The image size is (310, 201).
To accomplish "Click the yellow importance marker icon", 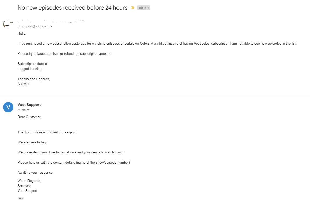I will (133, 8).
